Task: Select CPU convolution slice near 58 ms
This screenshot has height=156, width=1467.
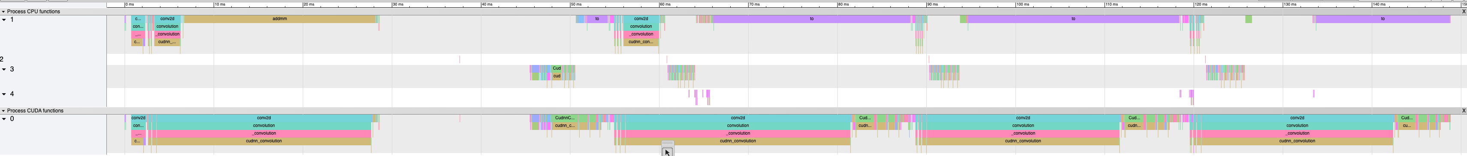Action: 641,26
